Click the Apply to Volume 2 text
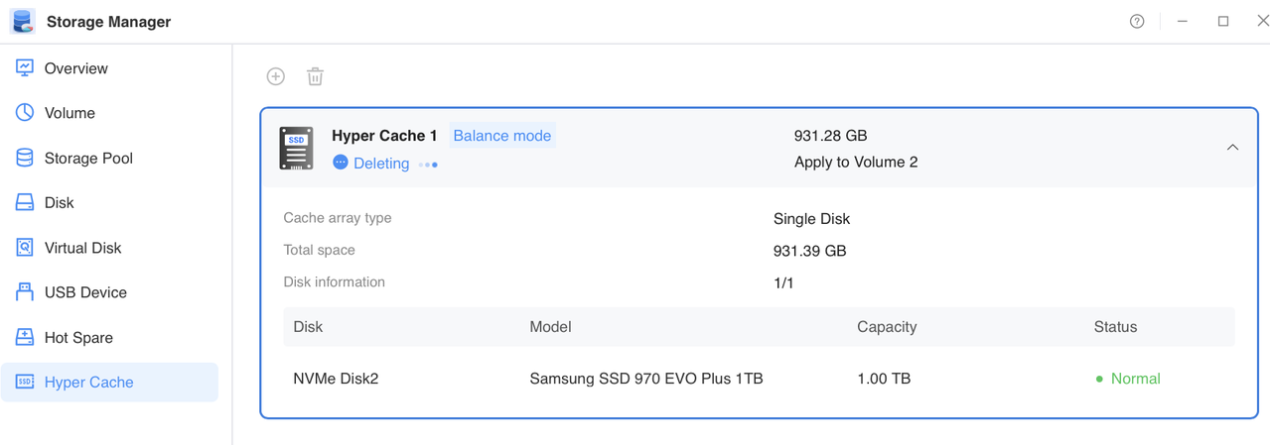1270x445 pixels. (x=856, y=162)
